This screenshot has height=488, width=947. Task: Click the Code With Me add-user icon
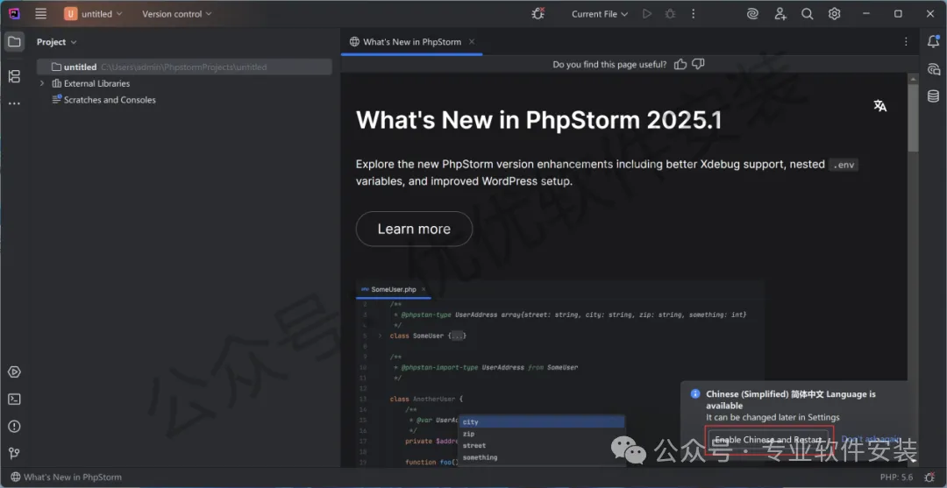(780, 14)
